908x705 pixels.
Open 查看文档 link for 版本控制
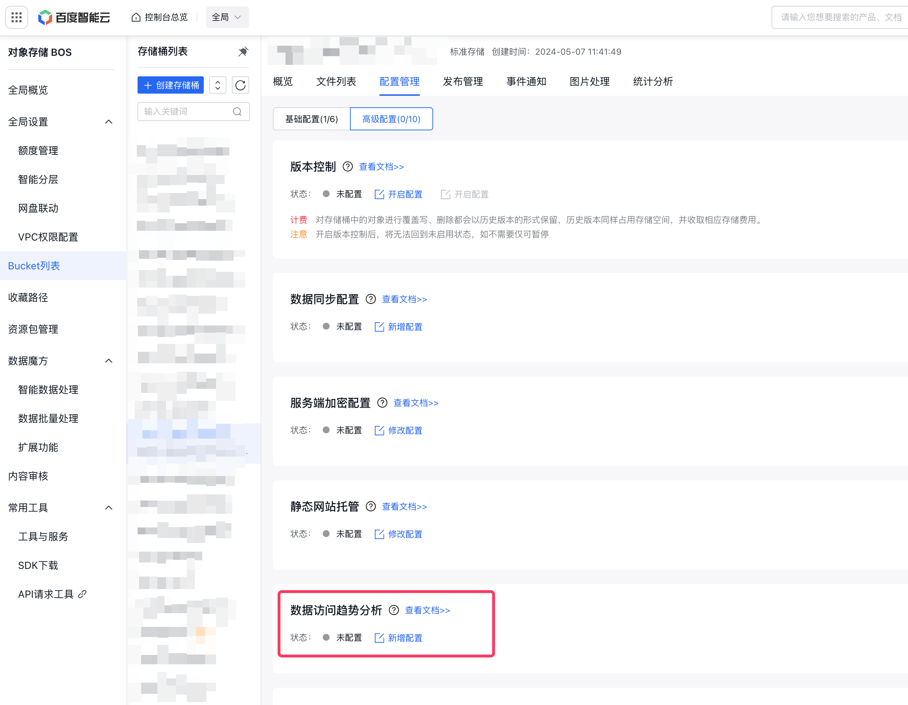pos(381,167)
